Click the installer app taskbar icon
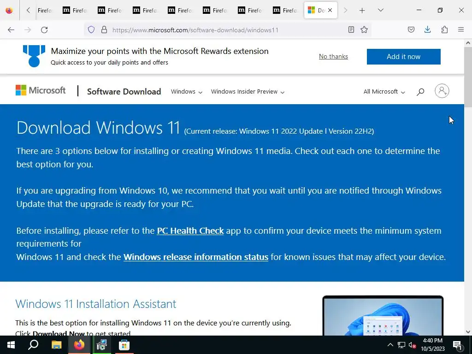The image size is (472, 354). (x=102, y=345)
